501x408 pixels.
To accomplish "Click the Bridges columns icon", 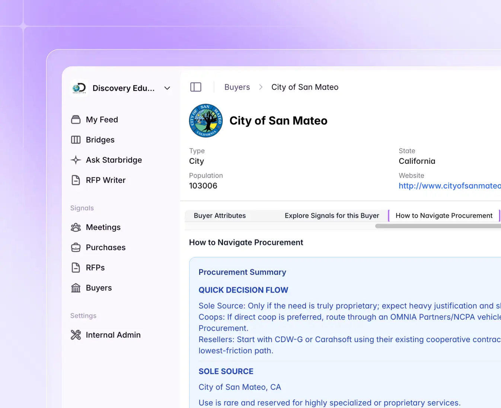I will [76, 140].
